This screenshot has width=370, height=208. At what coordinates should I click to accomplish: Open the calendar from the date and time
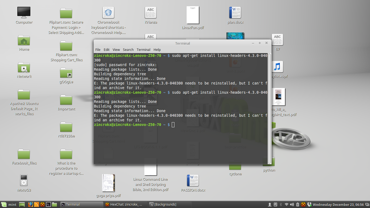pos(338,204)
